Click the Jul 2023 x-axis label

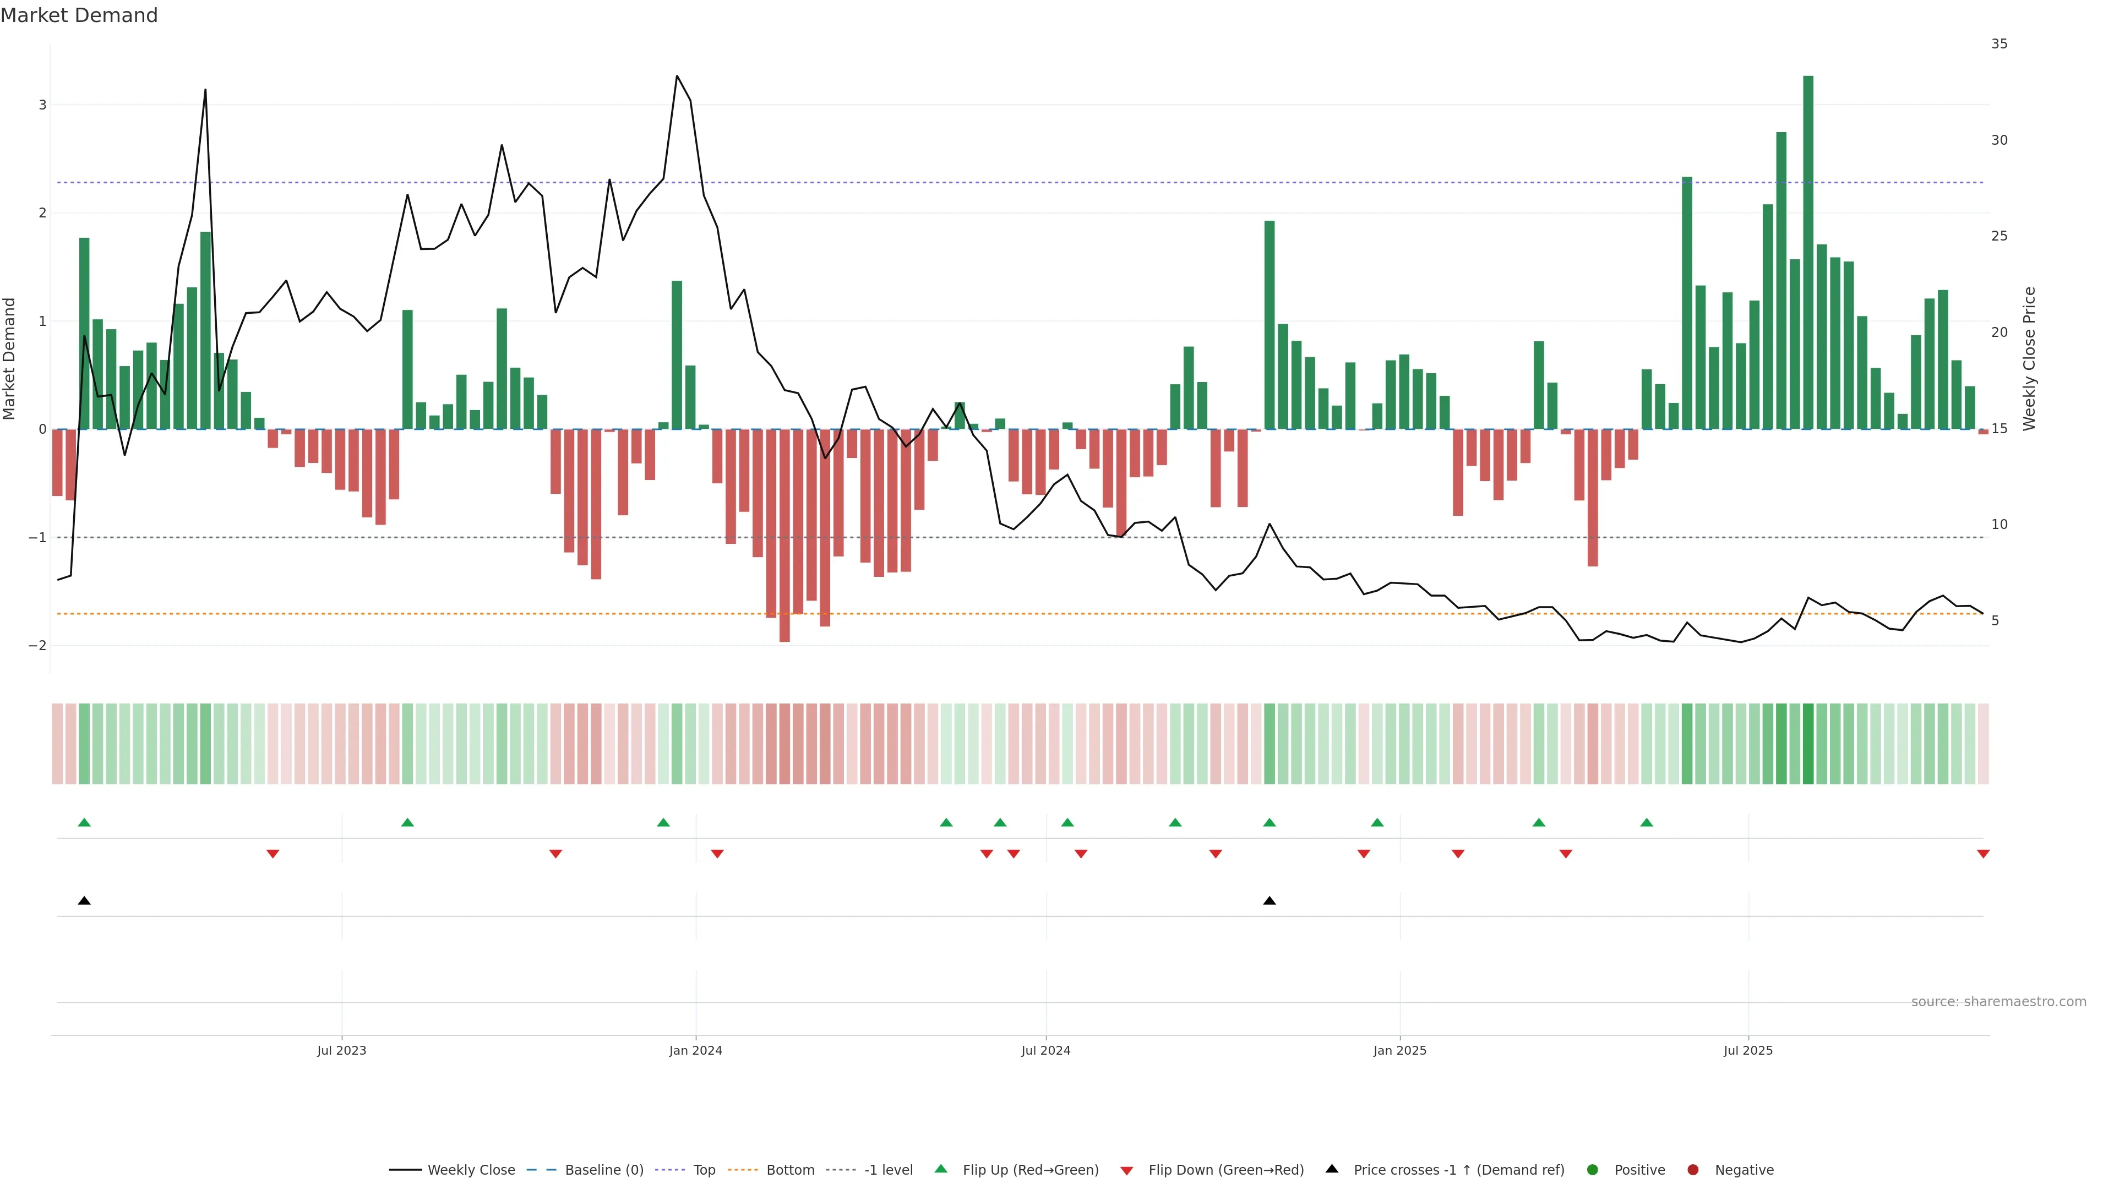341,1050
